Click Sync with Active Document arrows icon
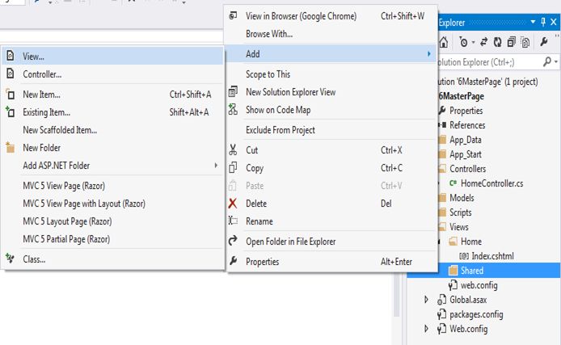 (483, 42)
